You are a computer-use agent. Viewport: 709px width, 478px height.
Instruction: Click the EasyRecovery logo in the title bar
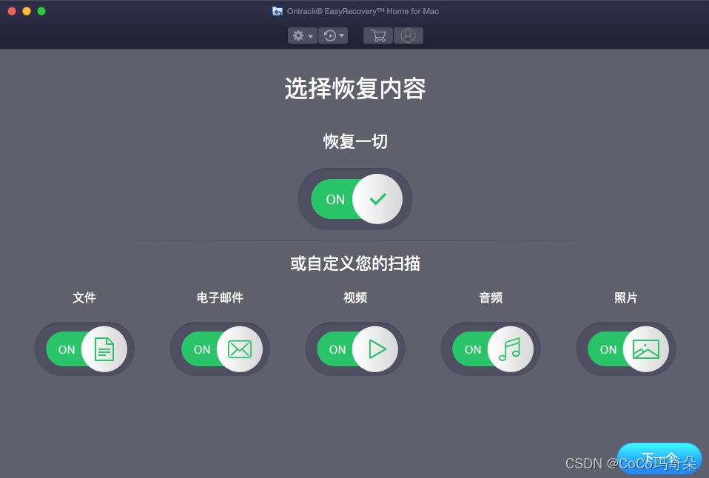point(278,10)
